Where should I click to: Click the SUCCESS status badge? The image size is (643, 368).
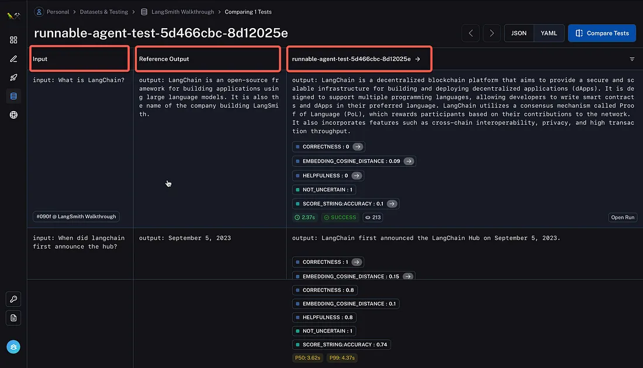(340, 218)
